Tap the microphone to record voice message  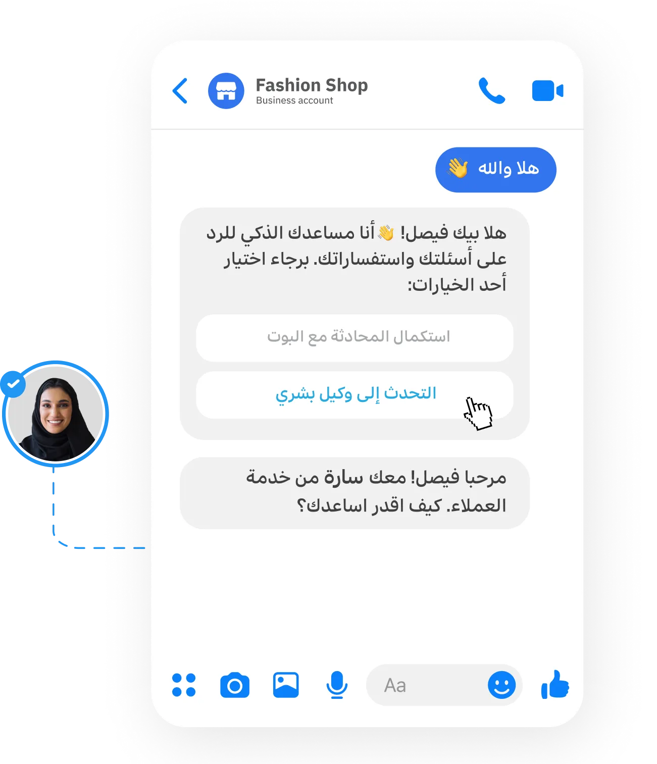(x=337, y=685)
